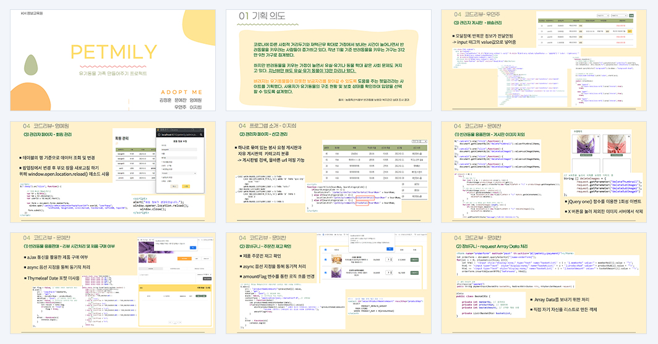Toggle the second cart item's checkbox
658x344 pixels.
(326, 273)
